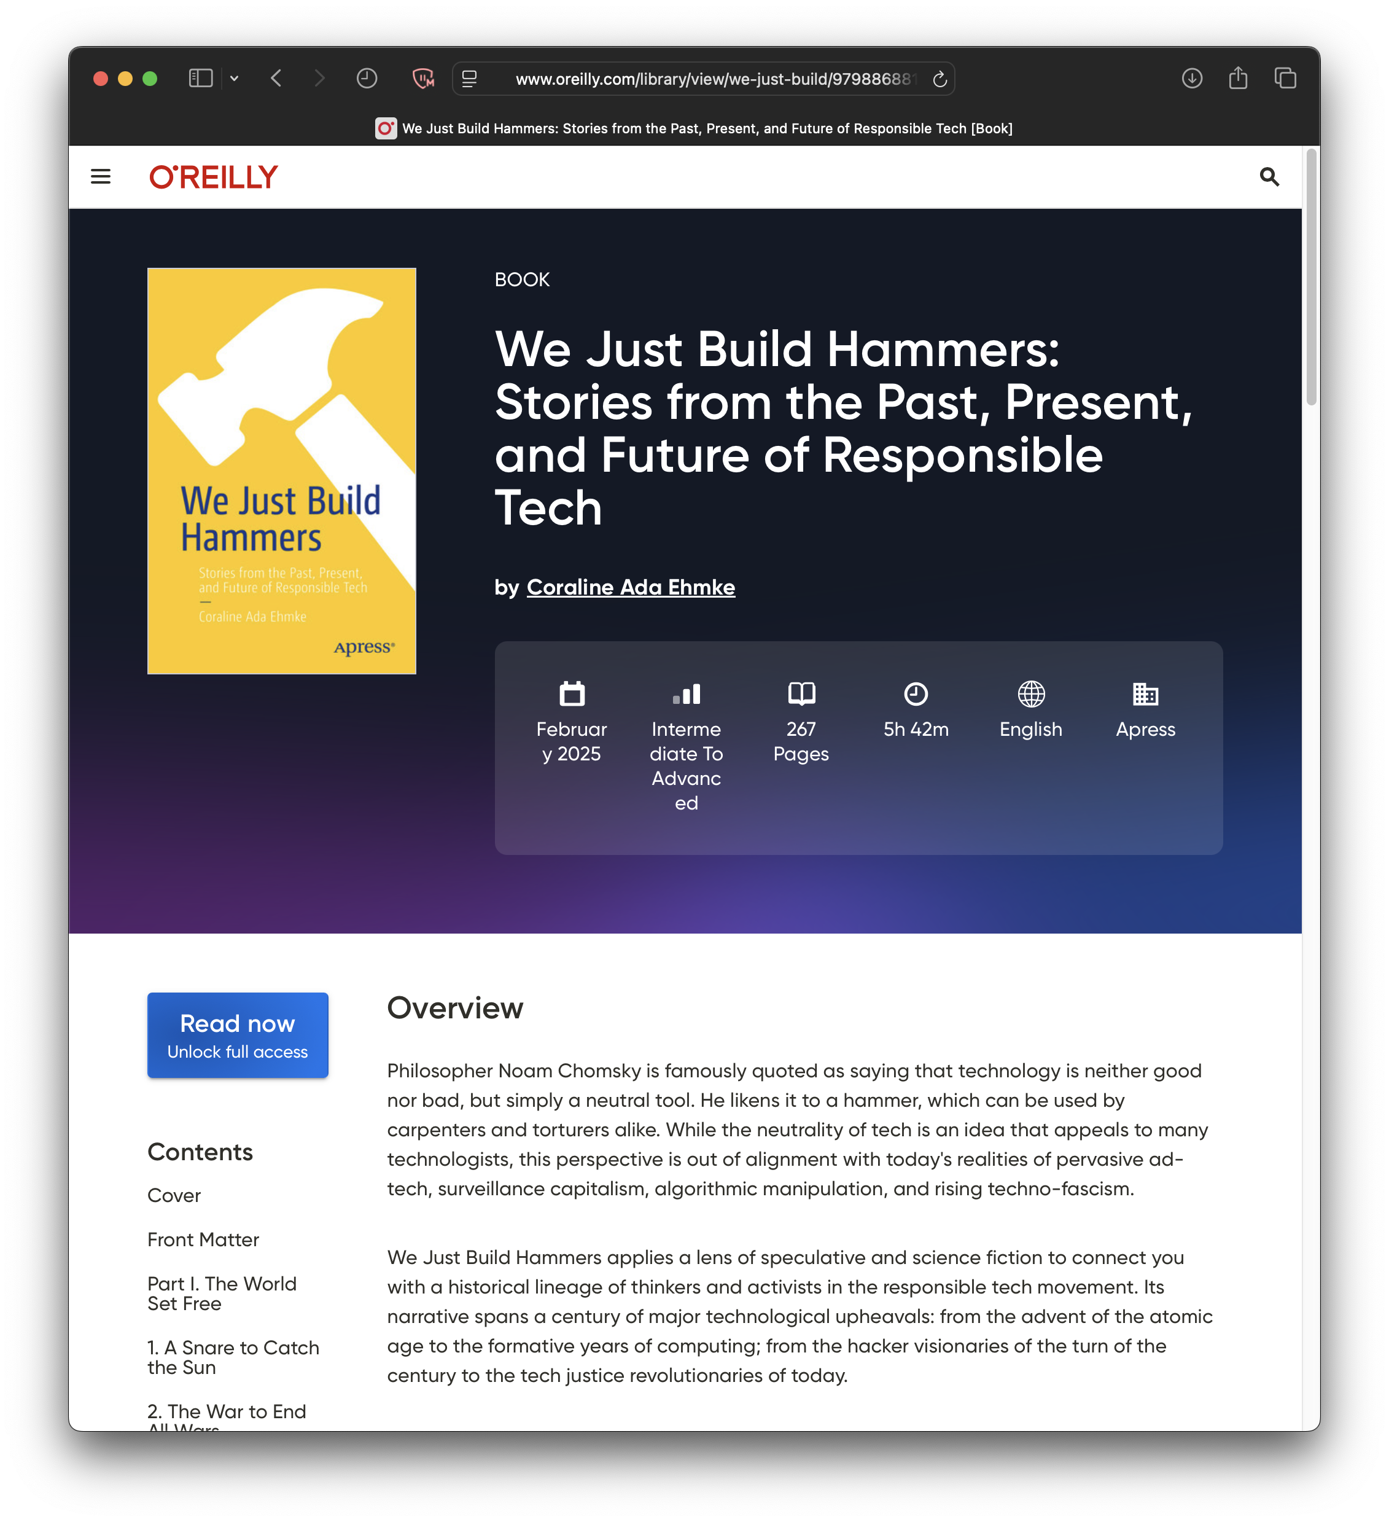
Task: Click the Read now button
Action: coord(238,1035)
